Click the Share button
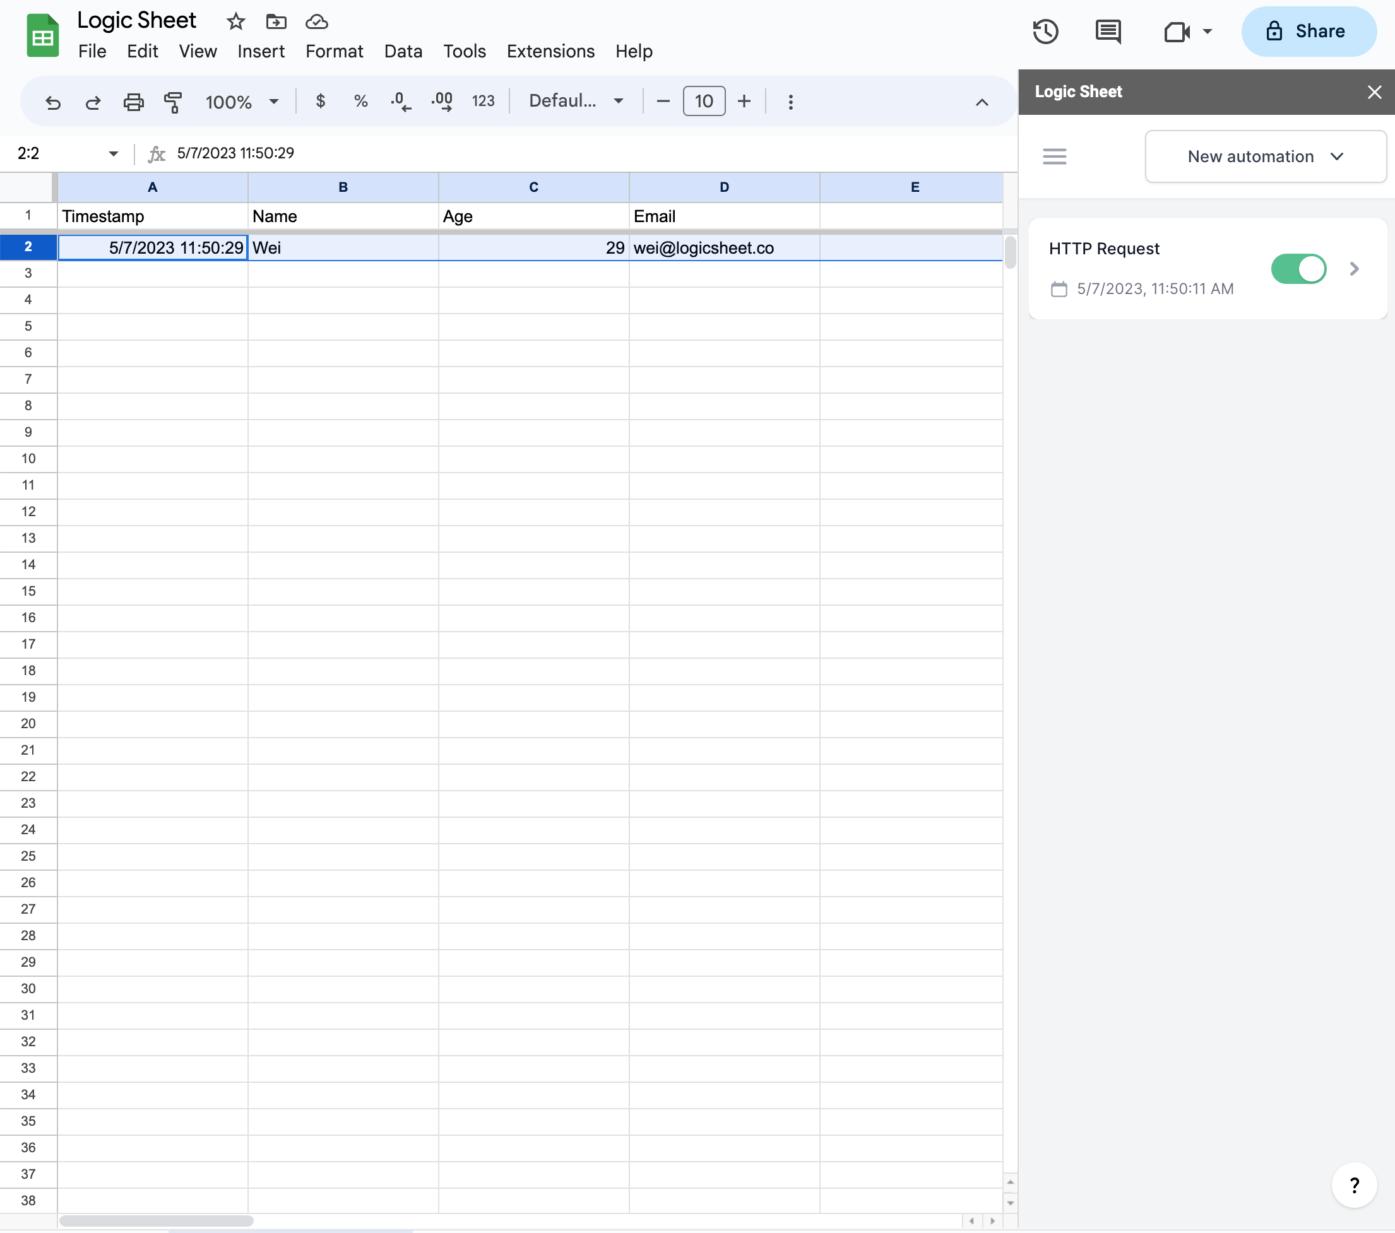The height and width of the screenshot is (1233, 1395). (1308, 32)
